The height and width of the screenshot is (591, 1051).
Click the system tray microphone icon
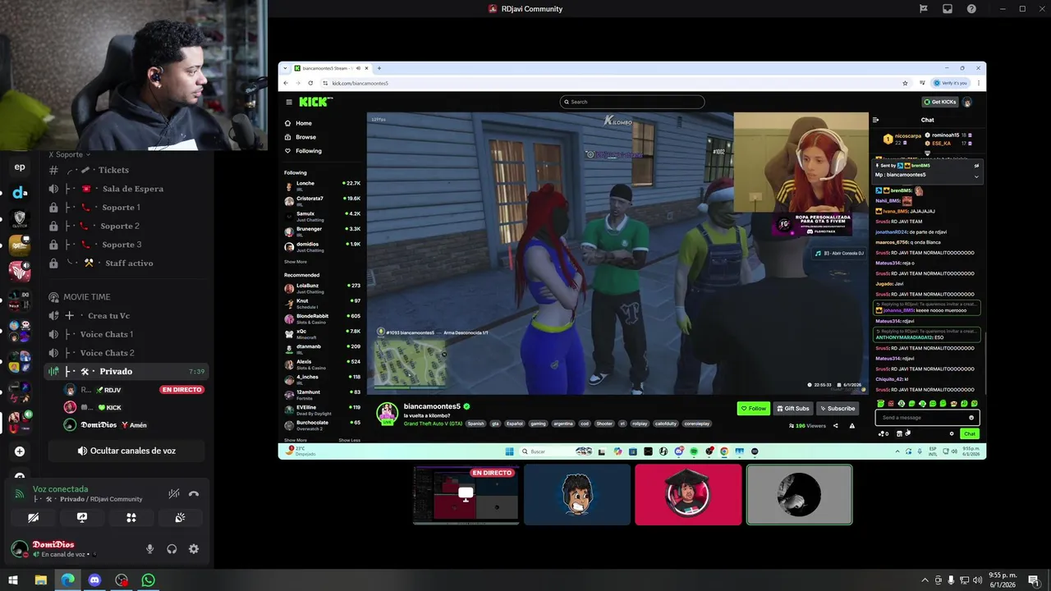(951, 580)
